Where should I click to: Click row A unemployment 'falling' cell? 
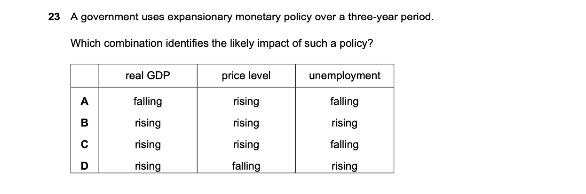click(344, 101)
